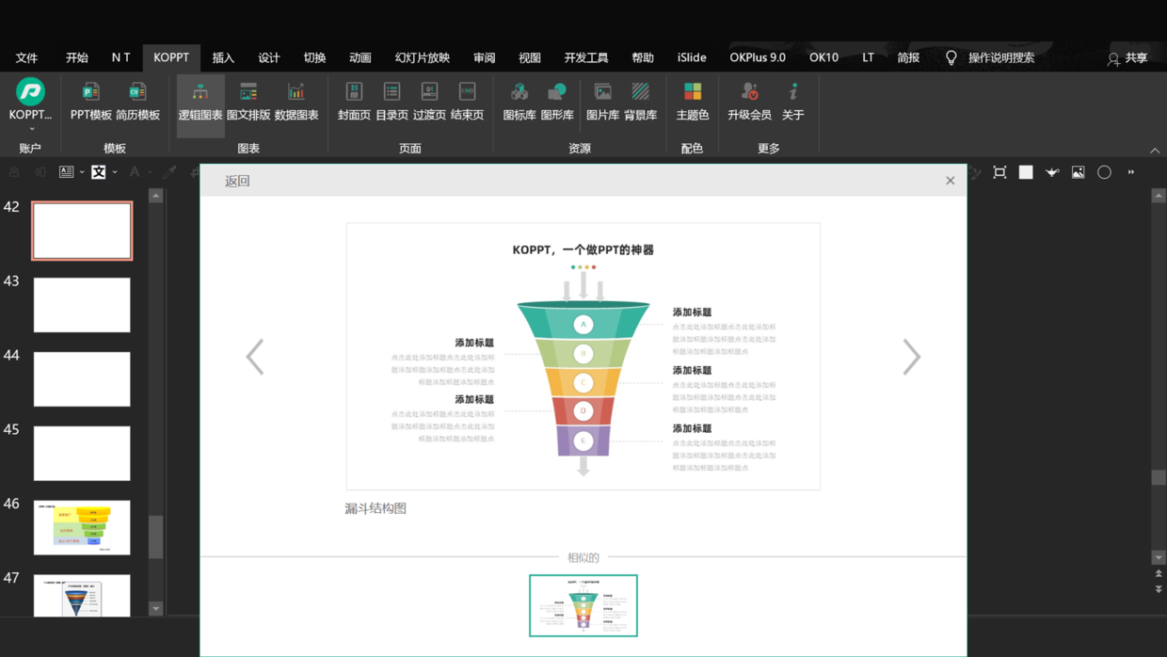The height and width of the screenshot is (657, 1167).
Task: Click the 共享 share button
Action: pos(1127,58)
